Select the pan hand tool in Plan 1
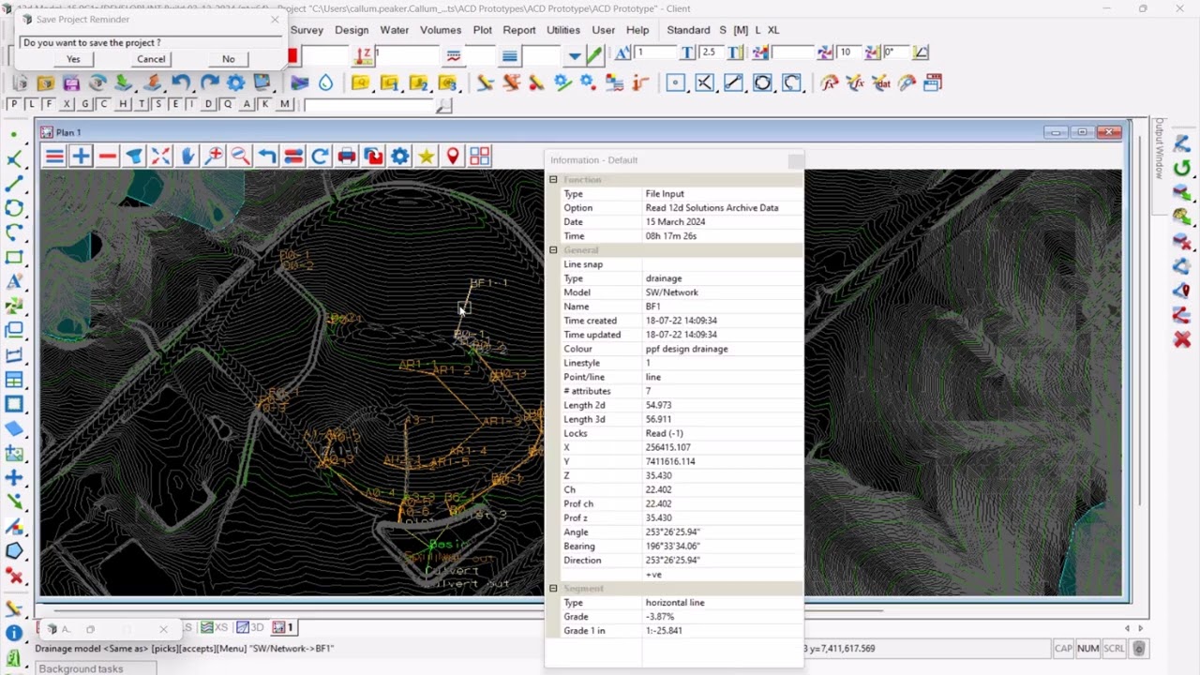Image resolution: width=1200 pixels, height=675 pixels. point(187,157)
